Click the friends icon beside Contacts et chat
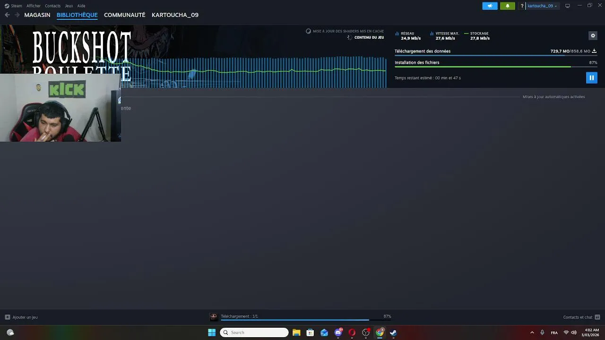Screen dimensions: 605x340 click(597, 317)
